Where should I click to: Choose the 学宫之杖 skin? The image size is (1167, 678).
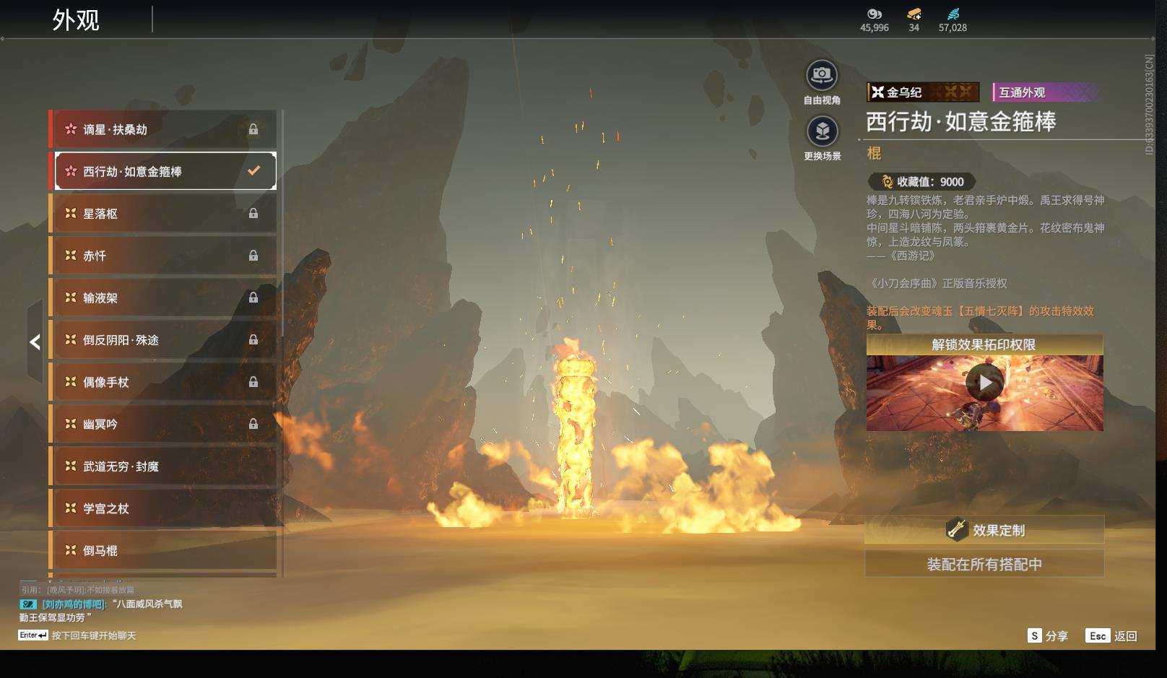coord(163,508)
